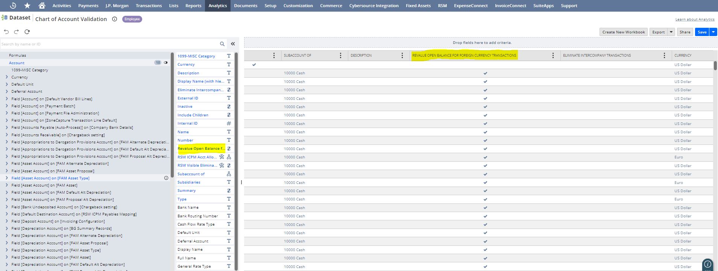Expand the Deferral Account tree node
This screenshot has height=271, width=718.
(x=7, y=91)
